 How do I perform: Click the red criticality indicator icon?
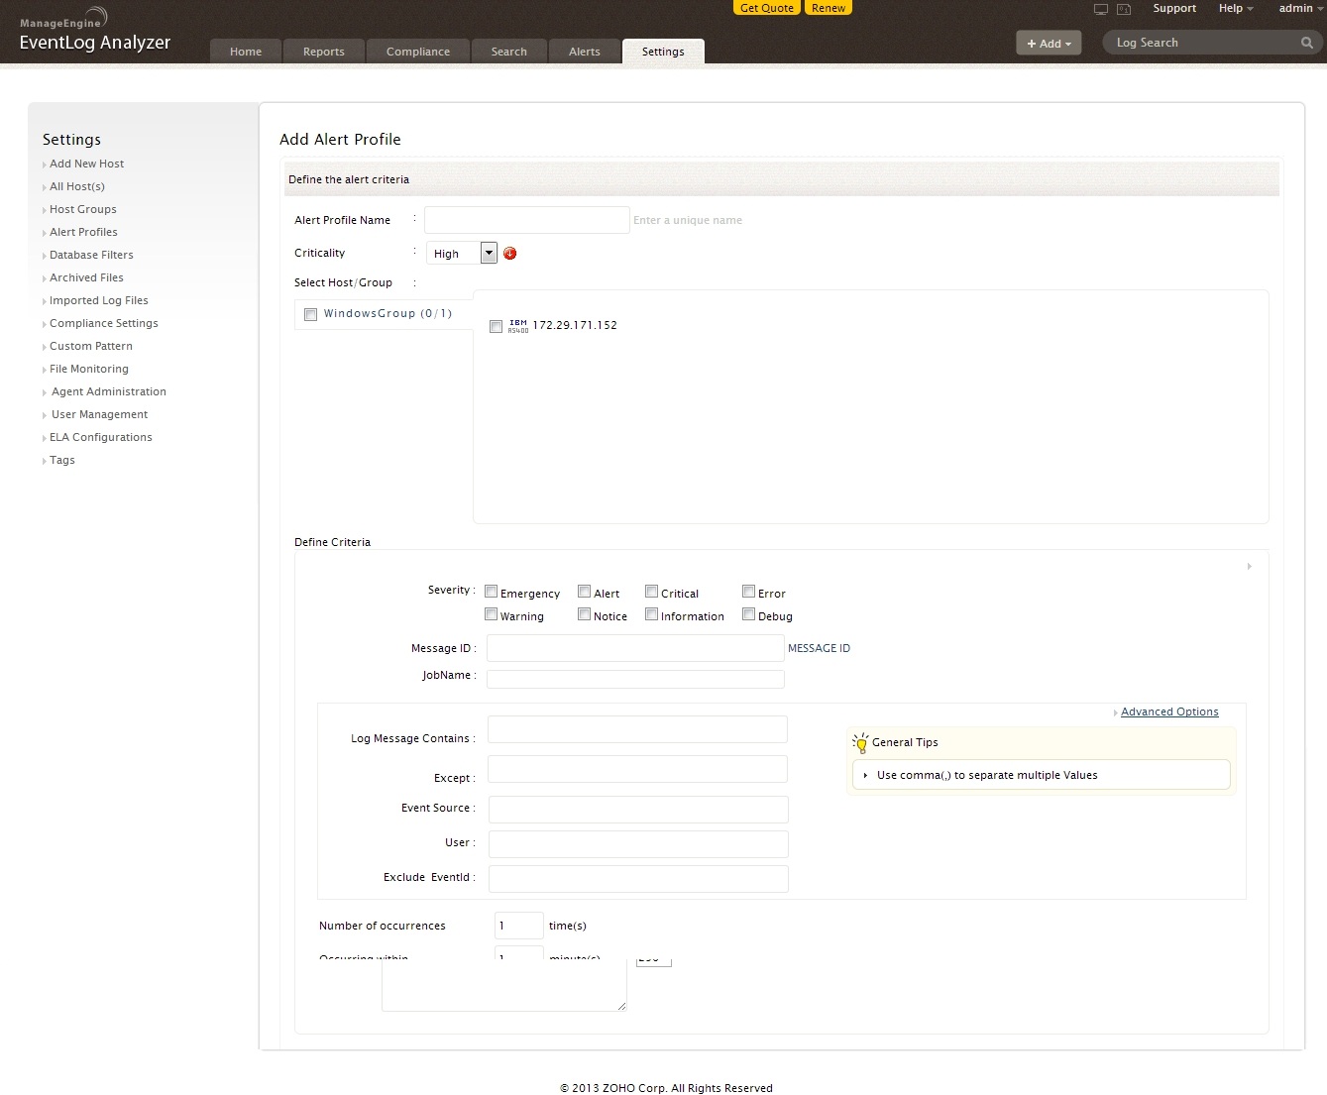509,254
